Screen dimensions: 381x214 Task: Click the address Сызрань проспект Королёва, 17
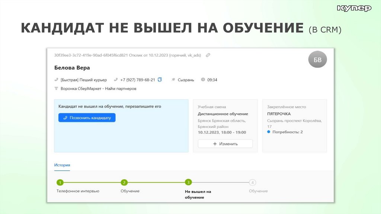point(294,123)
